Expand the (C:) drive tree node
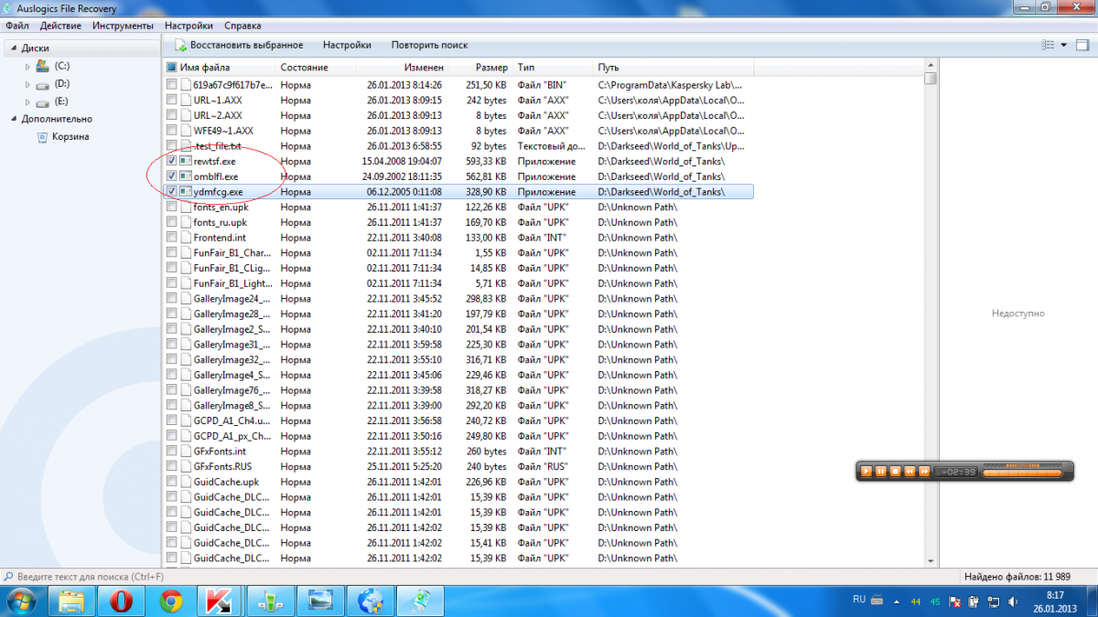This screenshot has width=1098, height=617. coord(27,67)
